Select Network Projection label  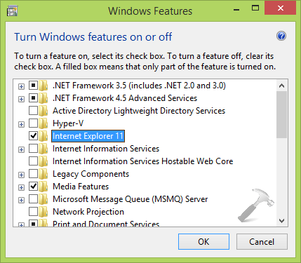pyautogui.click(x=88, y=212)
